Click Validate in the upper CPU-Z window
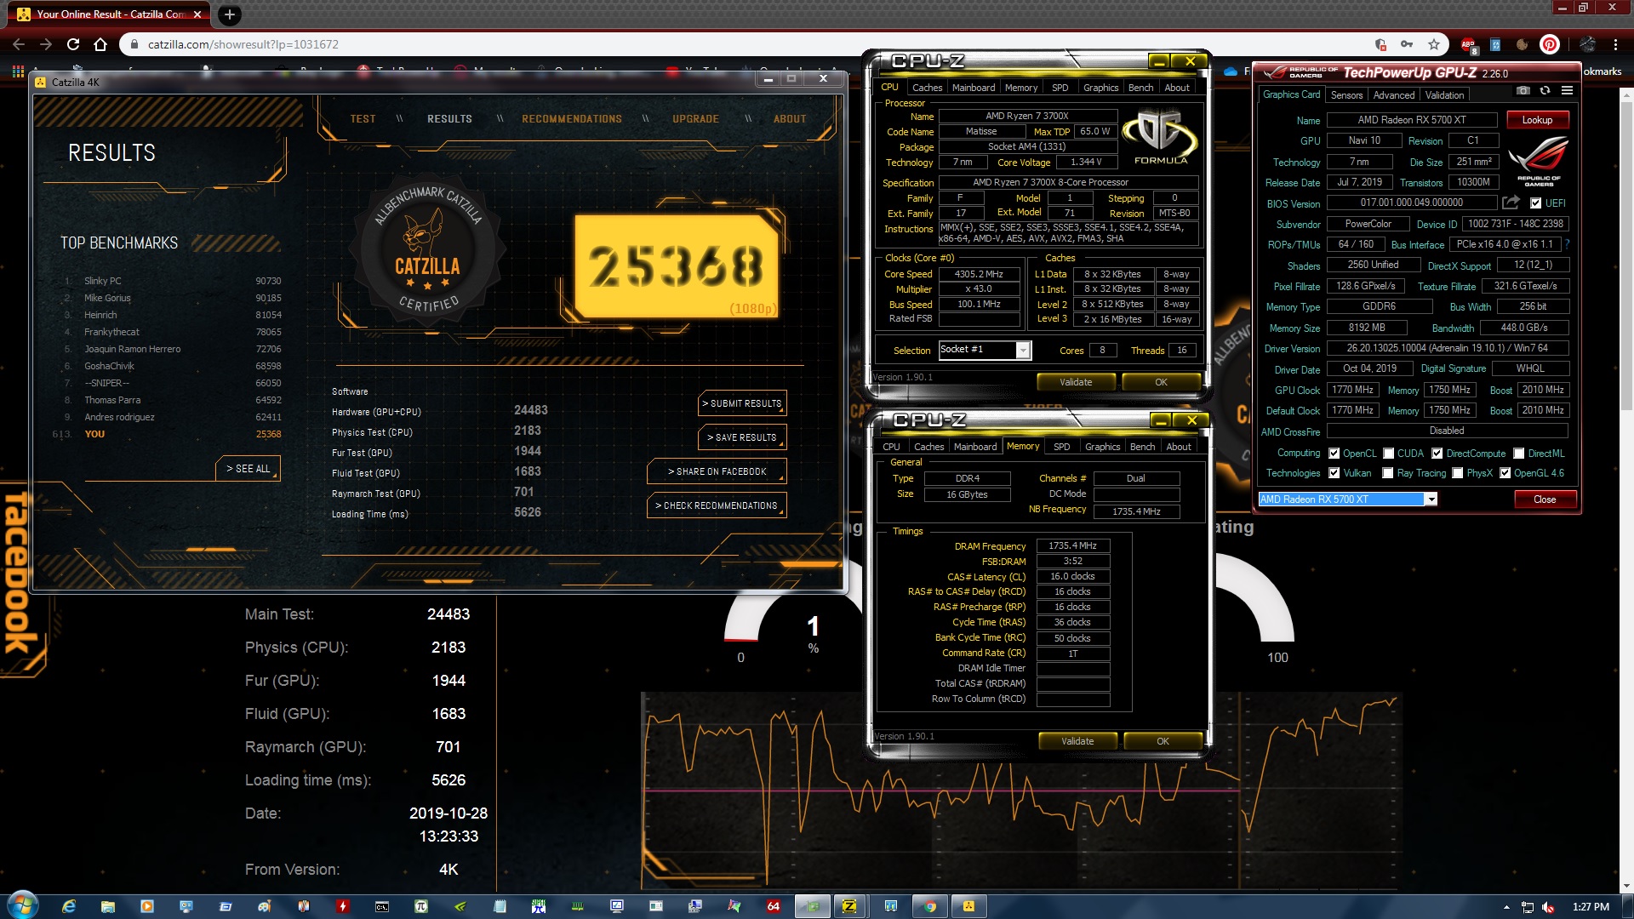 click(x=1076, y=382)
